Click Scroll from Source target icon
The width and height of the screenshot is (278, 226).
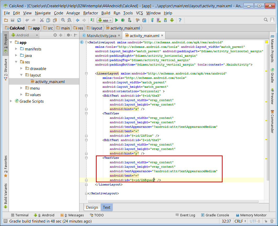pos(55,35)
